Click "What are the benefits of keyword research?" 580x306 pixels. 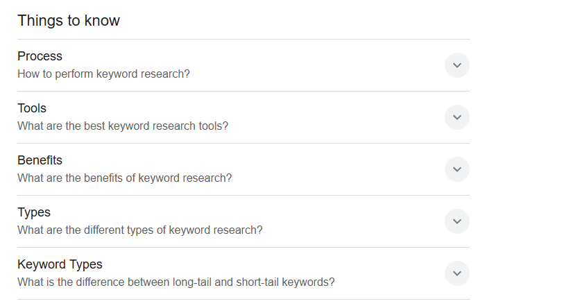coord(124,178)
